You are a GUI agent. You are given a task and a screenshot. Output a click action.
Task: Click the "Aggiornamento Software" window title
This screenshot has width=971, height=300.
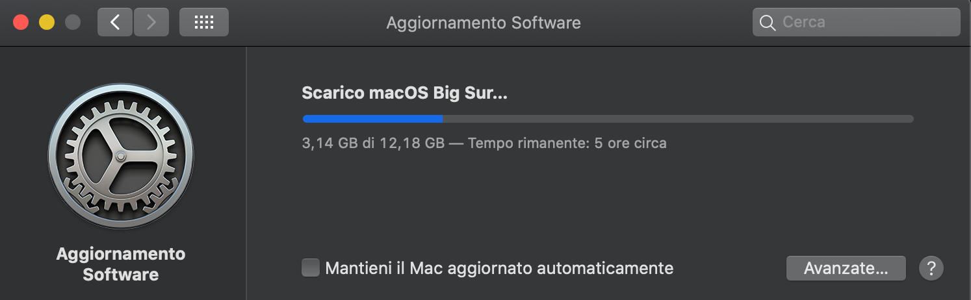(484, 23)
